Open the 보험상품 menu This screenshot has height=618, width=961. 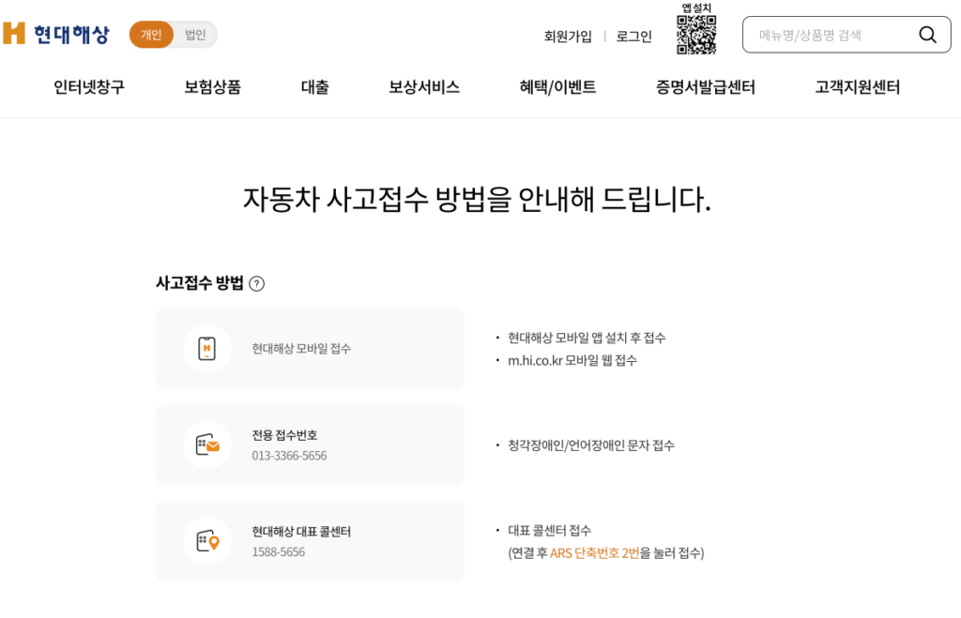(210, 86)
